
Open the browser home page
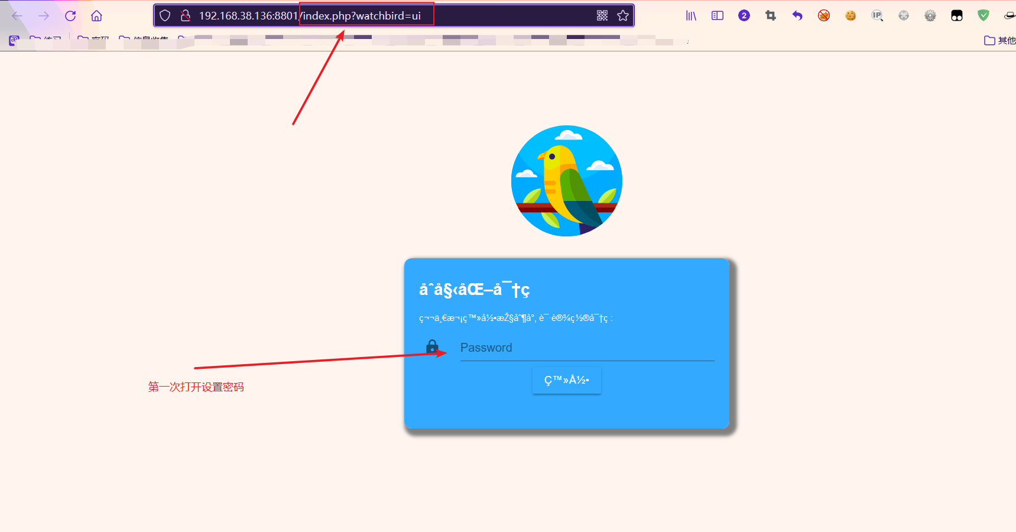point(96,16)
